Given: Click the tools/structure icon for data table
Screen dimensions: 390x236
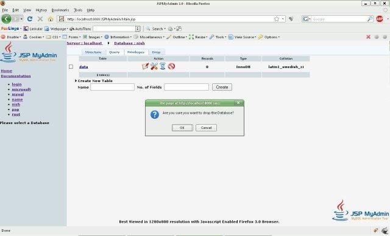Looking at the screenshot, I should coord(154,66).
